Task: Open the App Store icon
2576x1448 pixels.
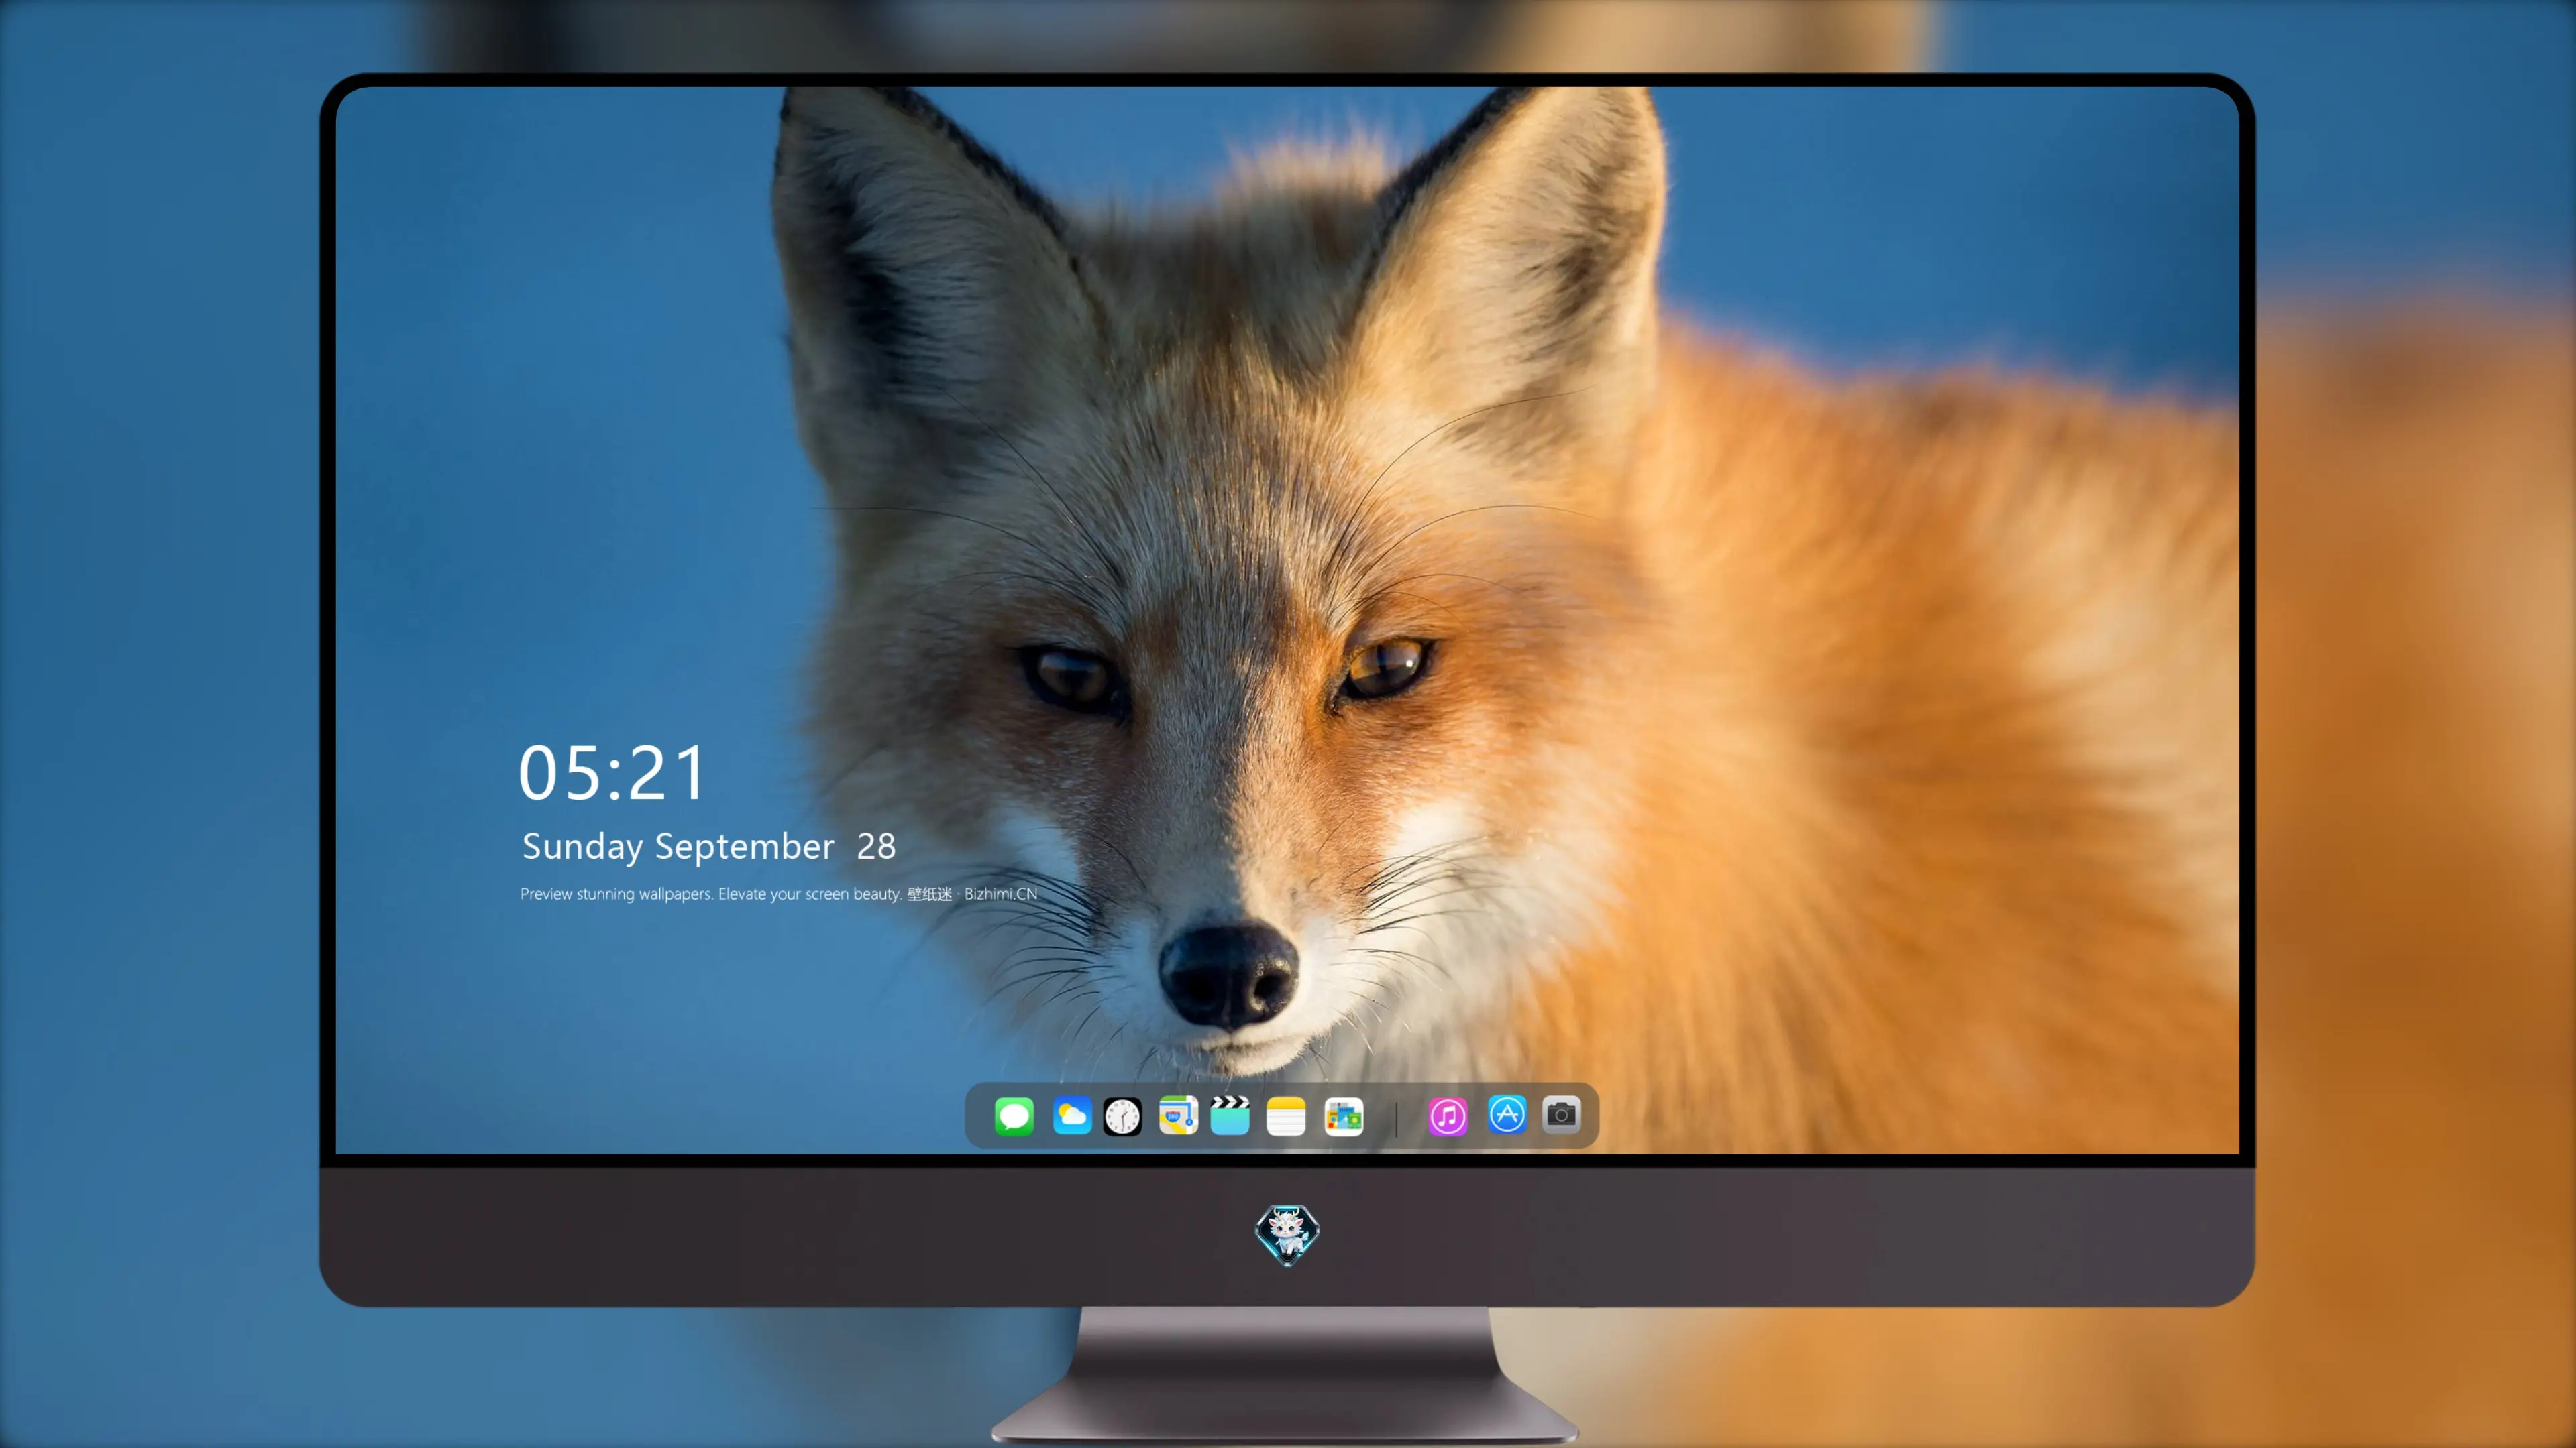Action: [x=1507, y=1114]
